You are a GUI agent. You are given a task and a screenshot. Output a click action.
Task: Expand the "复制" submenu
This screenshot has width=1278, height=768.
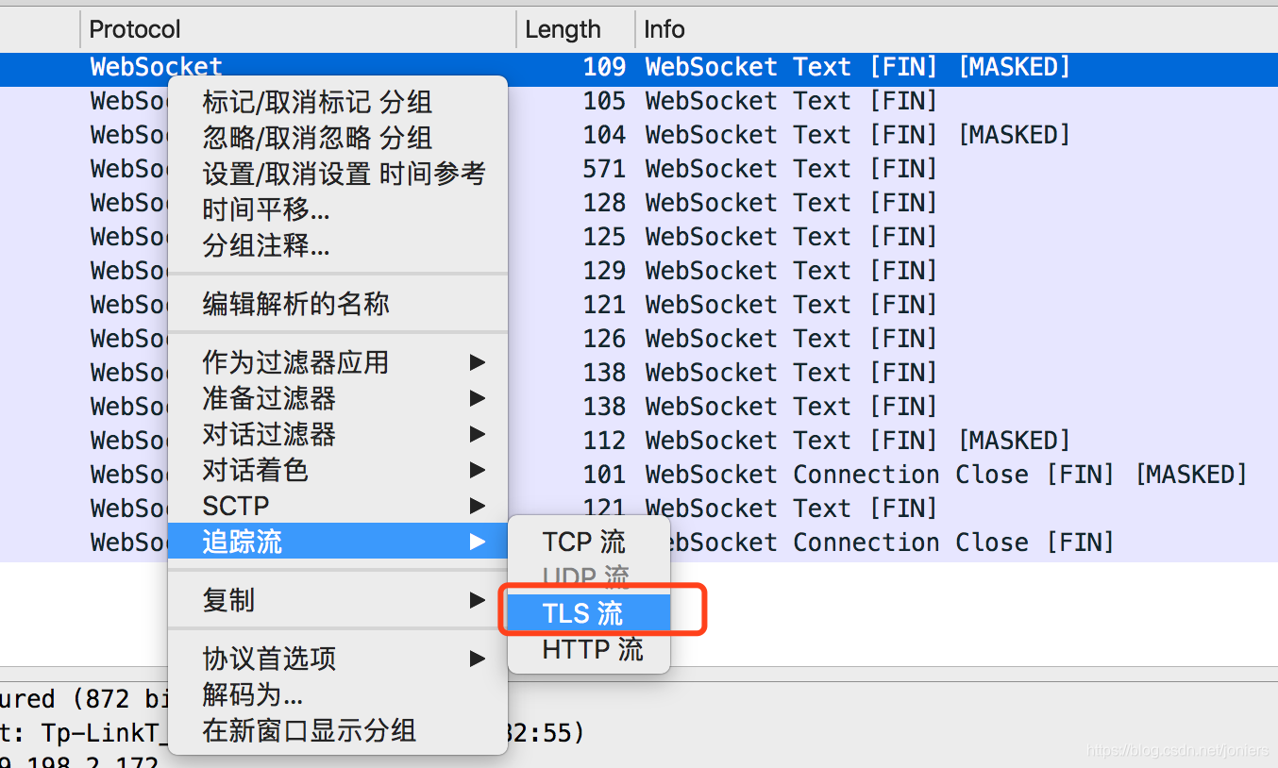[230, 599]
